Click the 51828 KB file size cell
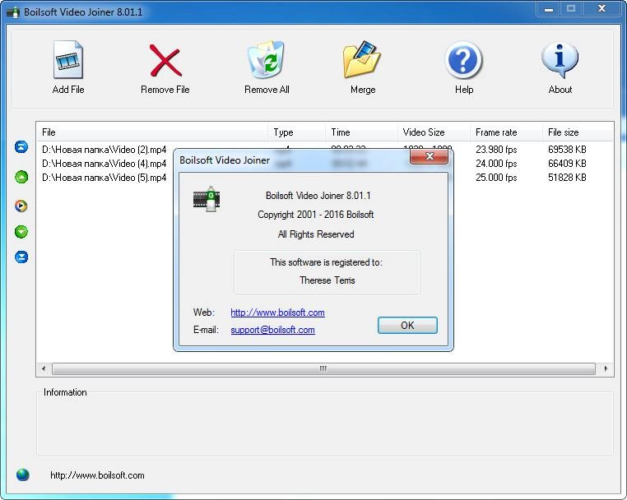The width and height of the screenshot is (627, 500). (x=567, y=178)
